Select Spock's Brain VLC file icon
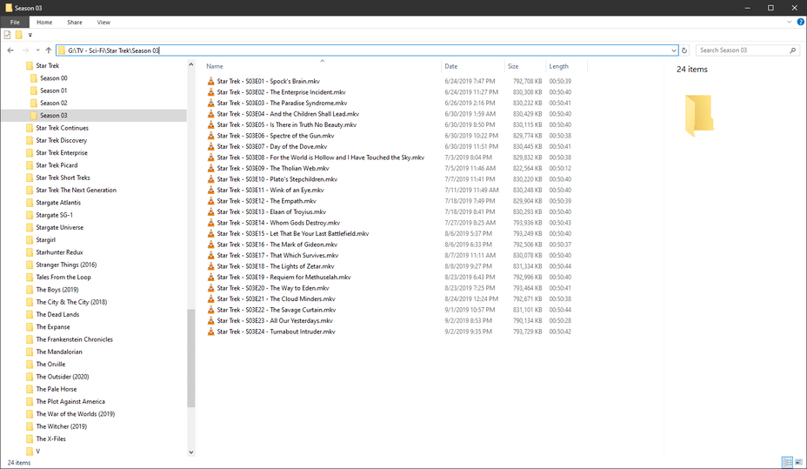Image resolution: width=807 pixels, height=469 pixels. [210, 81]
